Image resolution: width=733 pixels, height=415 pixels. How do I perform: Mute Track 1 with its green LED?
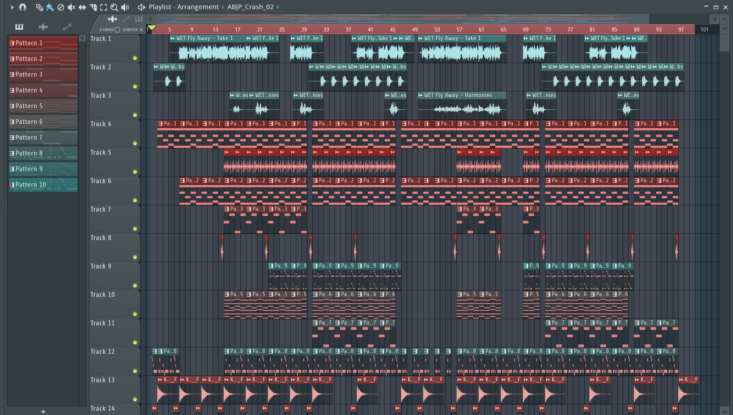point(135,58)
